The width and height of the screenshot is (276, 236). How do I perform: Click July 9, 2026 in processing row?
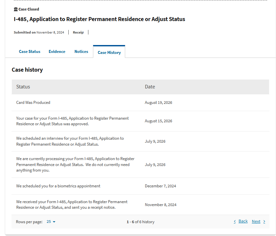click(x=155, y=165)
